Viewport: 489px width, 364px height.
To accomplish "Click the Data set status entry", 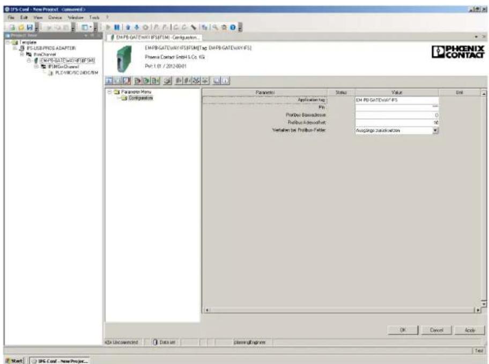I will point(165,343).
